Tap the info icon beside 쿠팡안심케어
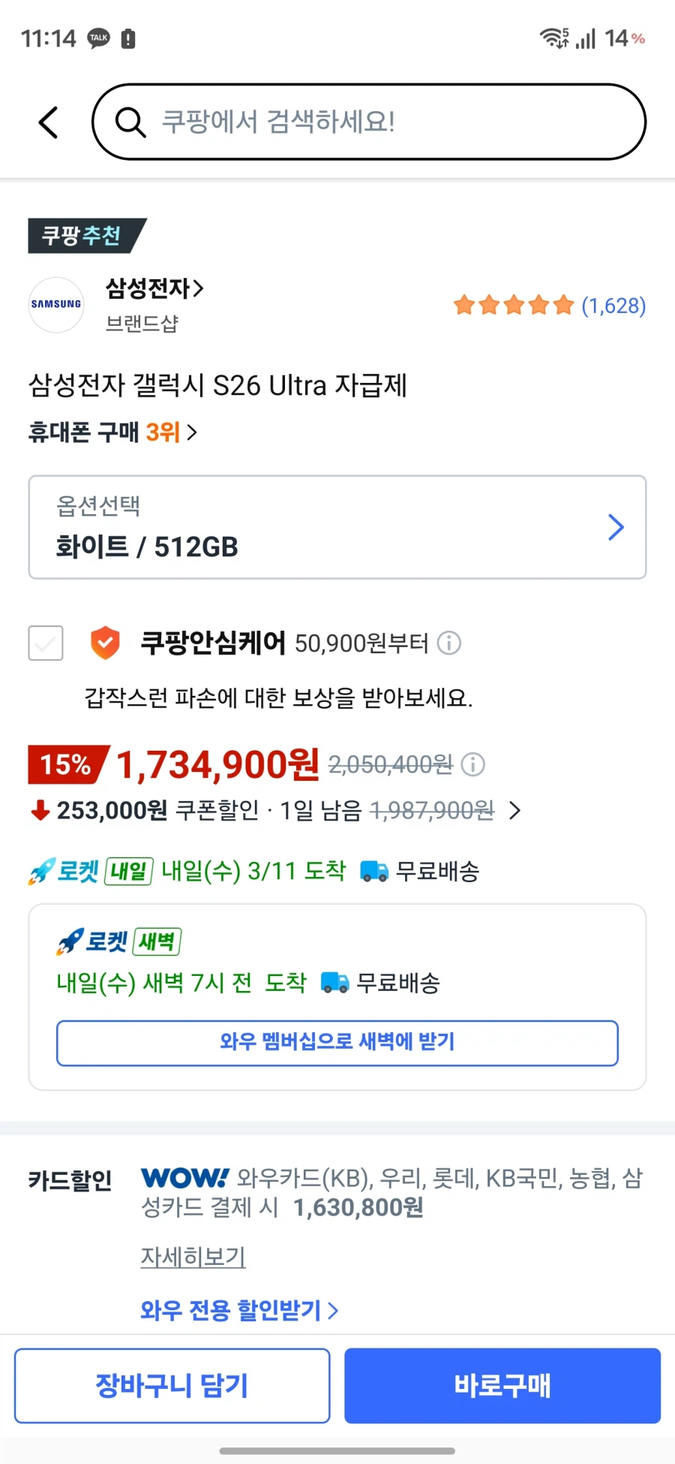The image size is (675, 1464). 449,643
